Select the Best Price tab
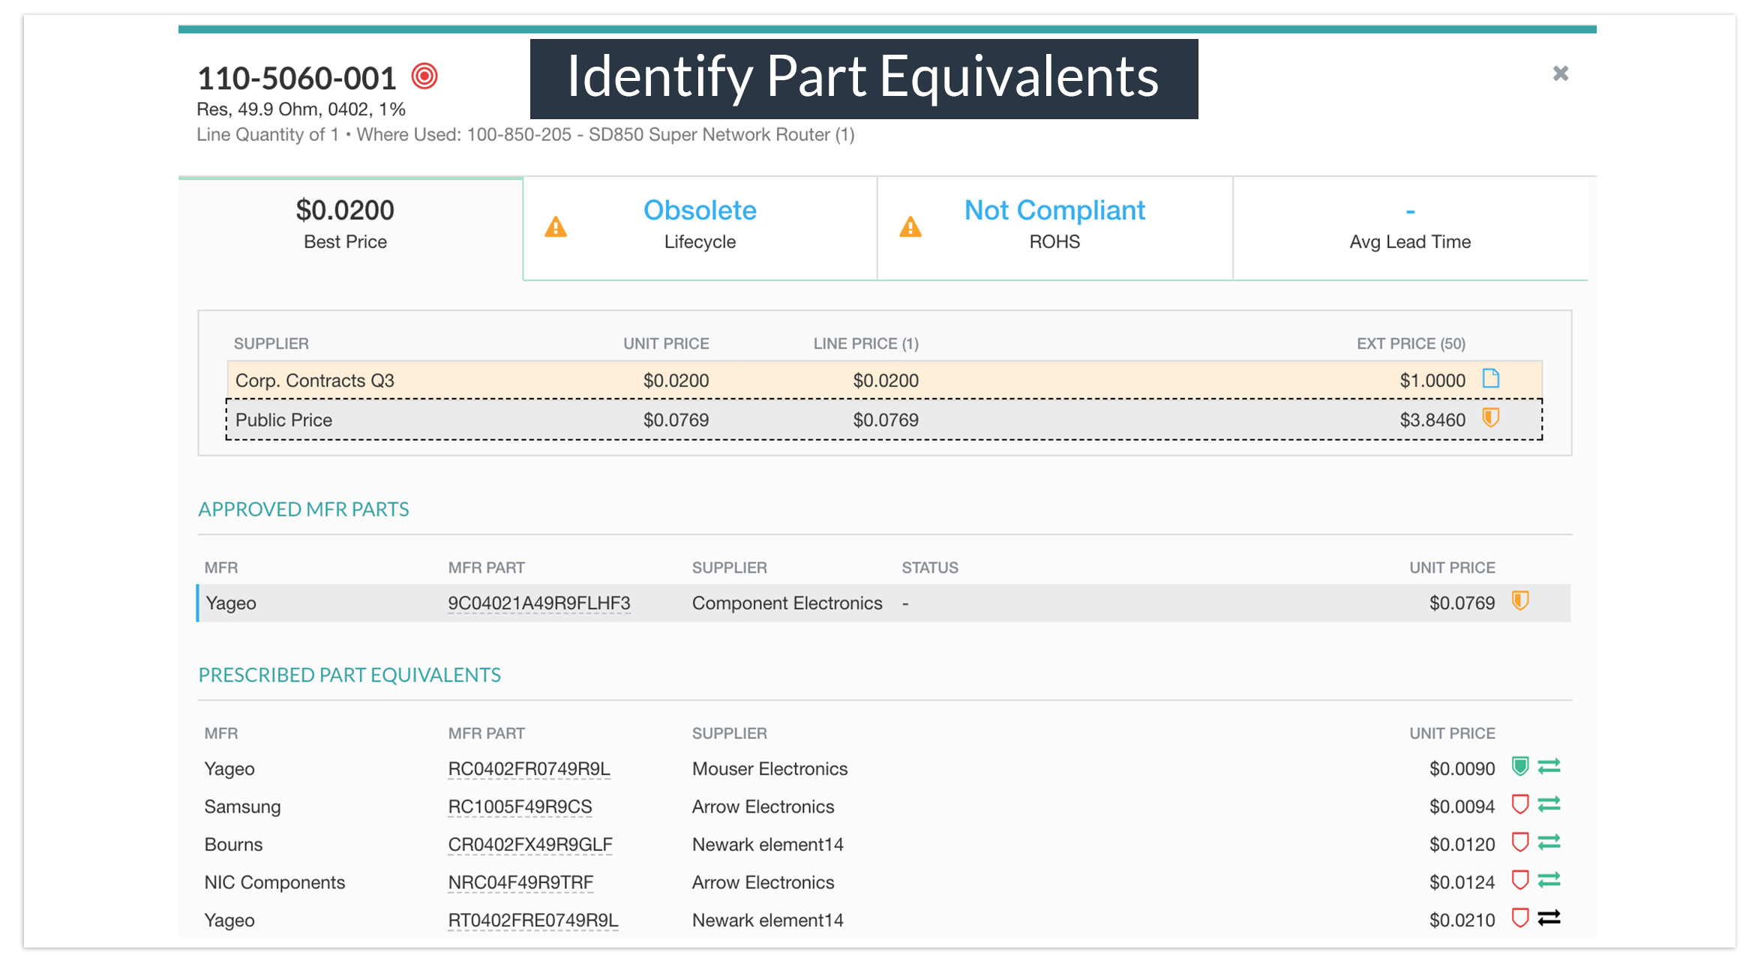The image size is (1755, 961). tap(351, 229)
